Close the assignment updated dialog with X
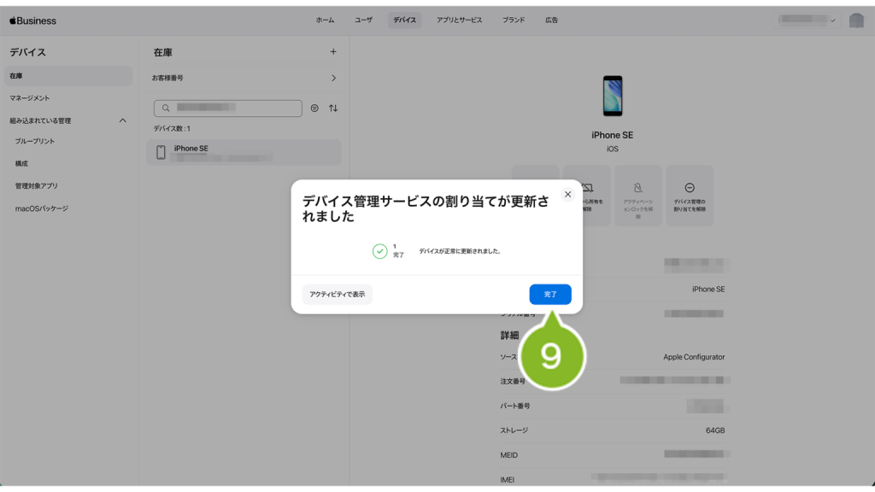This screenshot has height=492, width=875. point(567,195)
